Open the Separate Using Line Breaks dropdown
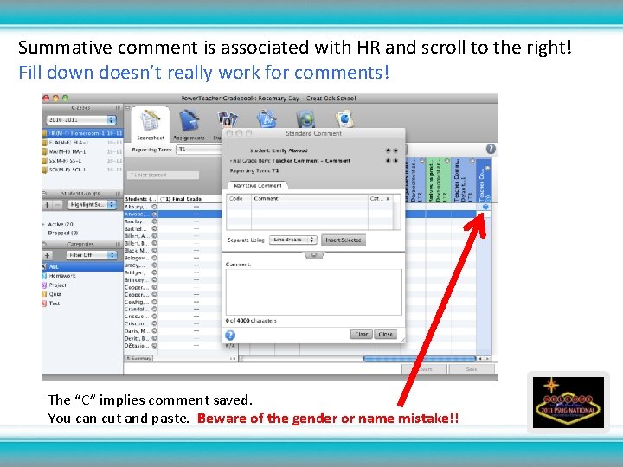The height and width of the screenshot is (467, 623). (x=292, y=240)
